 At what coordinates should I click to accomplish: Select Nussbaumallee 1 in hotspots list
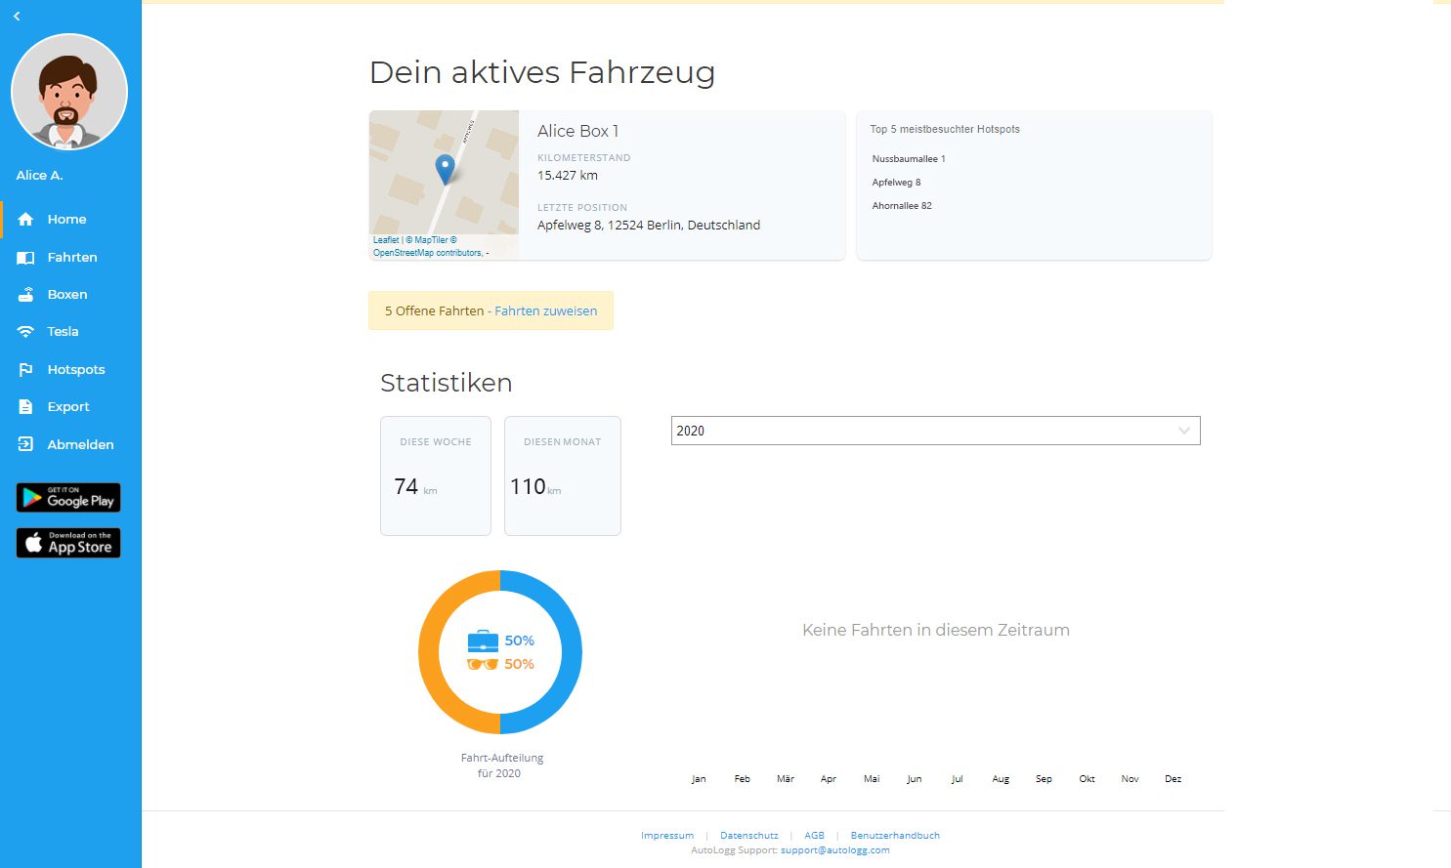[x=909, y=159]
